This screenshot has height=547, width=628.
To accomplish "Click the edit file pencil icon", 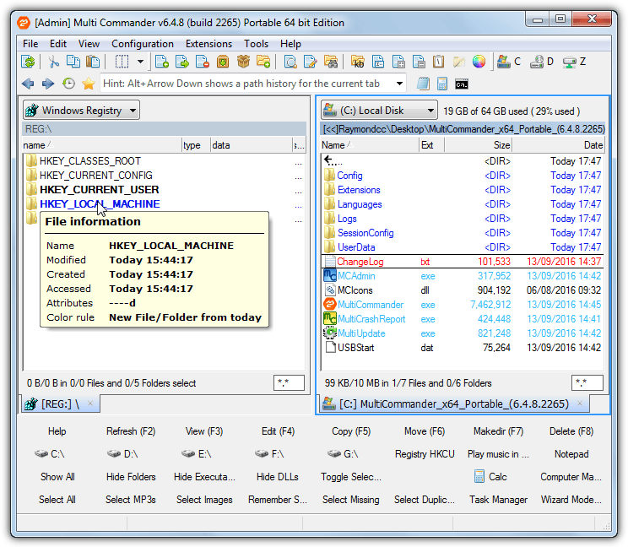I will coord(311,62).
